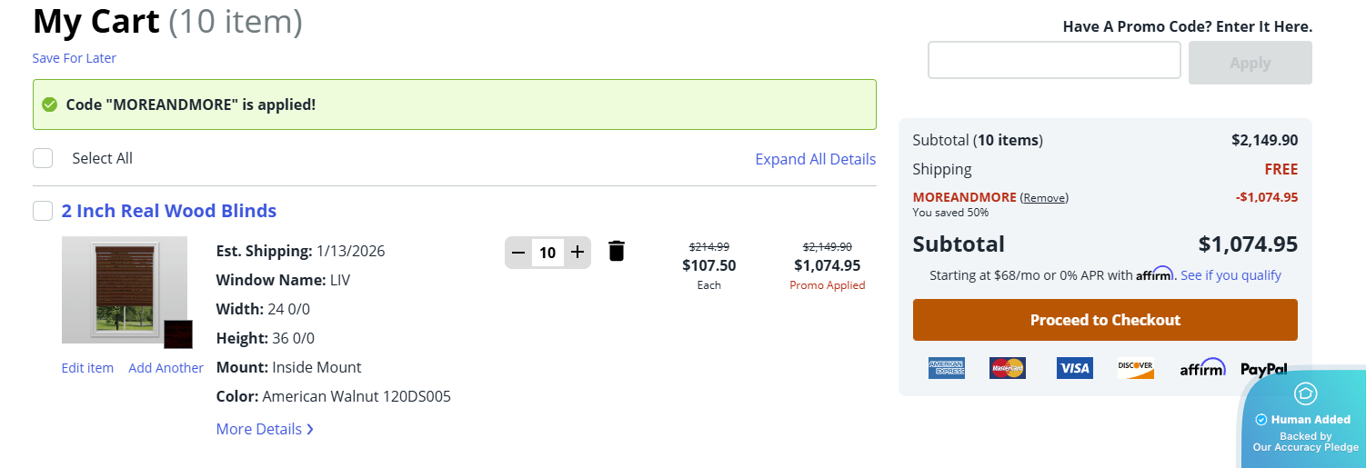This screenshot has width=1366, height=468.
Task: Click the Discover card icon
Action: [1135, 368]
